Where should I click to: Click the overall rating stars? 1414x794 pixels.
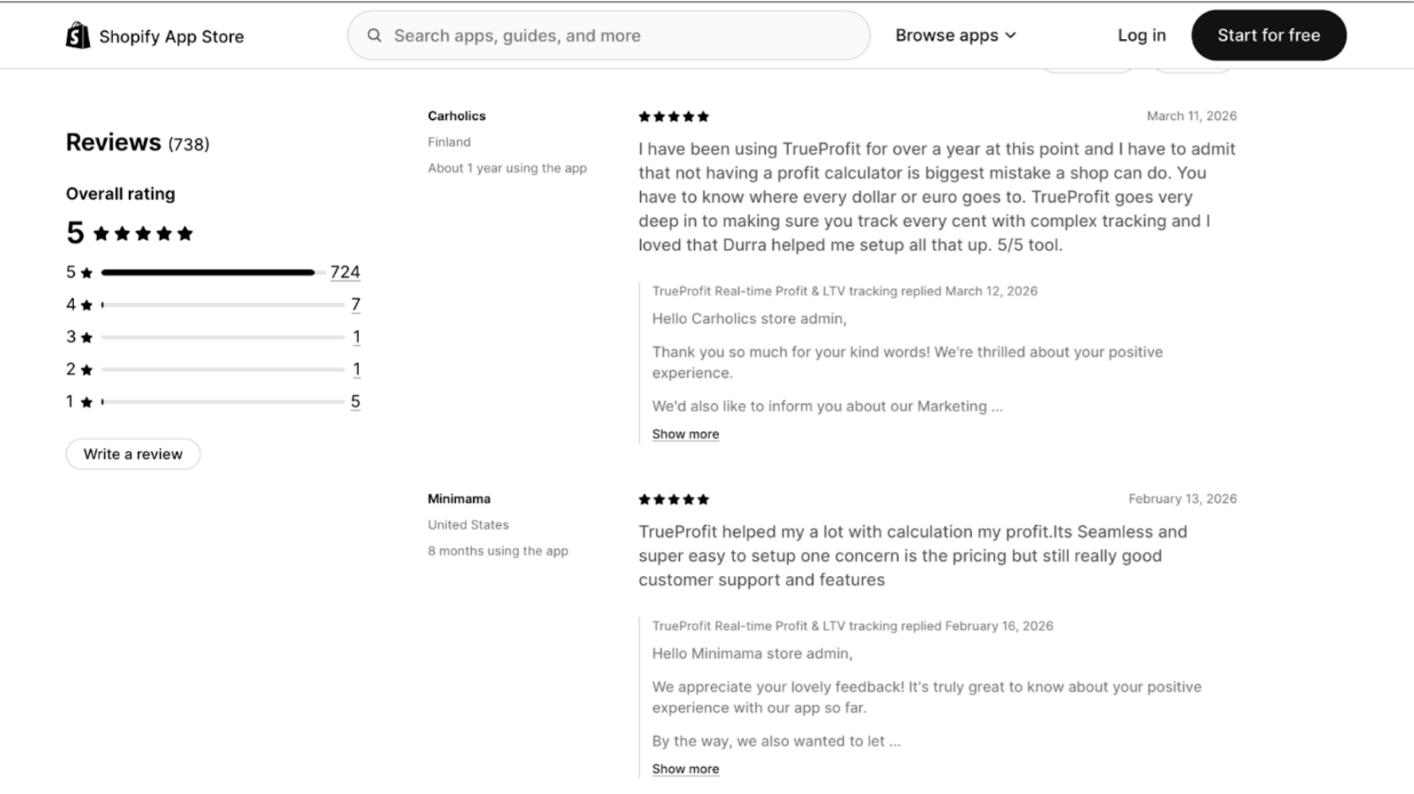point(143,234)
